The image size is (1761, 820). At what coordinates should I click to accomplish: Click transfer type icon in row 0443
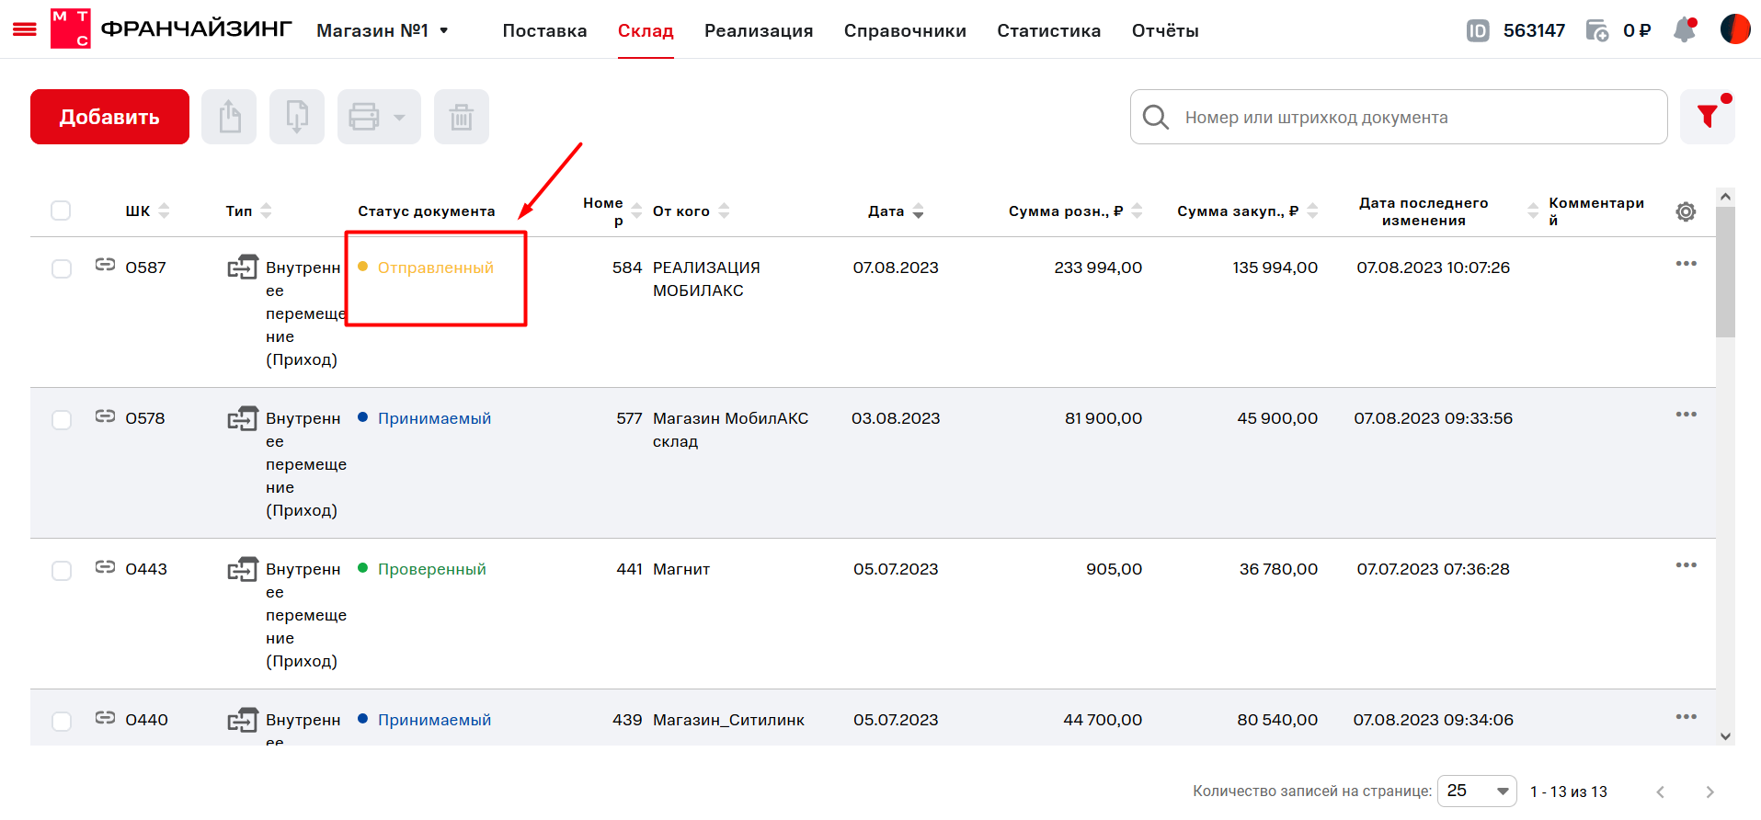(x=243, y=569)
